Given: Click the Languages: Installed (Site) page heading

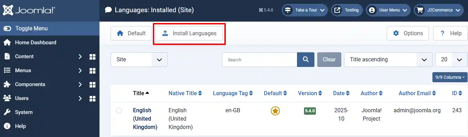Looking at the screenshot, I should coord(154,10).
